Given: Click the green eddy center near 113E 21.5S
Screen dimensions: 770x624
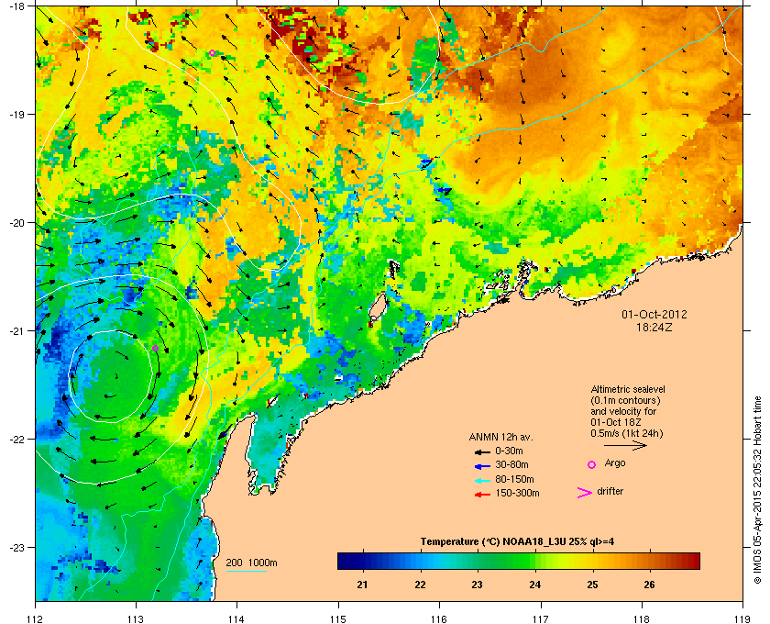Looking at the screenshot, I should tap(115, 378).
